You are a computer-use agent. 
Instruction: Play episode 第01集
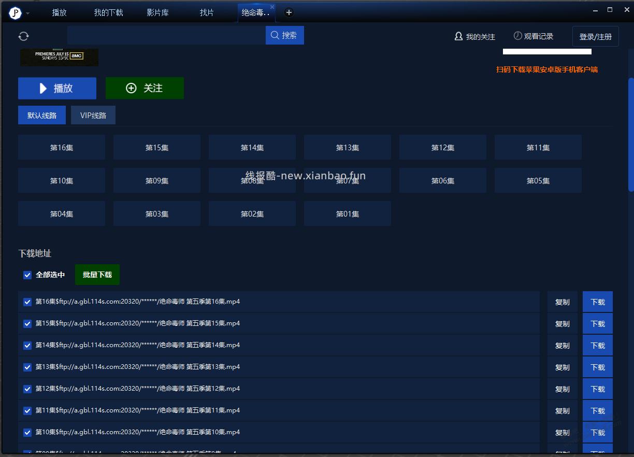(348, 213)
